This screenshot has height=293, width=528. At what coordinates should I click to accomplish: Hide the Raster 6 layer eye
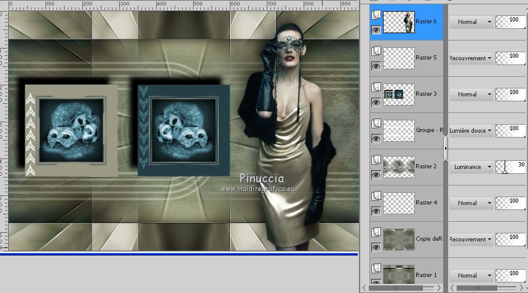click(376, 30)
